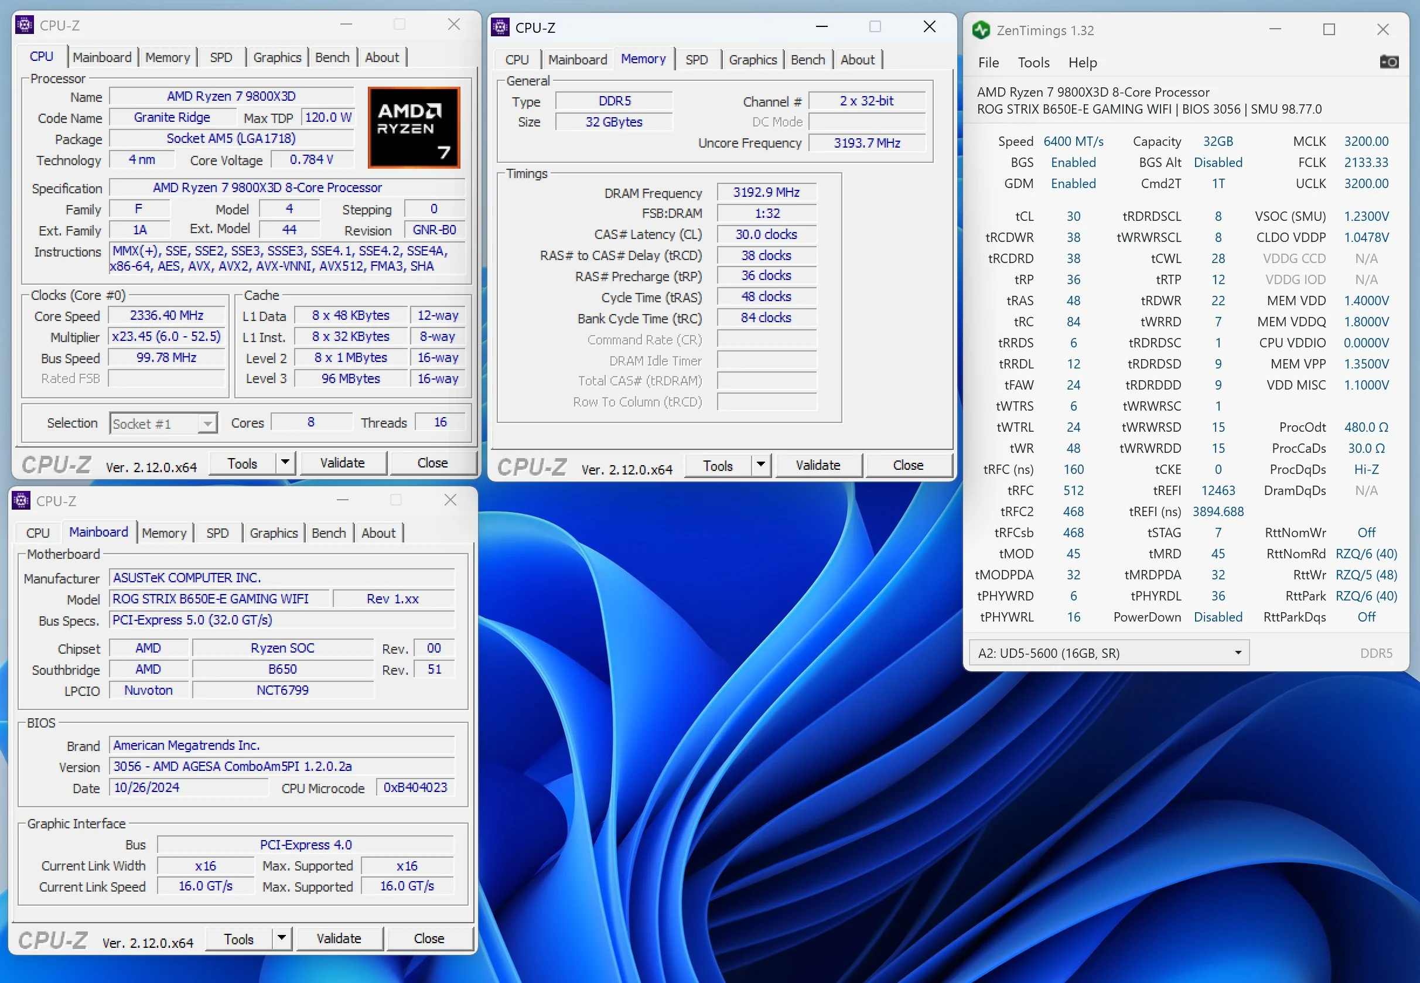Viewport: 1420px width, 983px height.
Task: Click the DRAM Frequency value field
Action: tap(767, 193)
